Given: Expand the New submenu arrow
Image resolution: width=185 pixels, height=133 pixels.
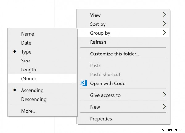Looking at the screenshot, I should point(164,107).
